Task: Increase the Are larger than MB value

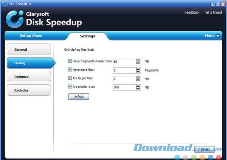Action: tap(138, 78)
